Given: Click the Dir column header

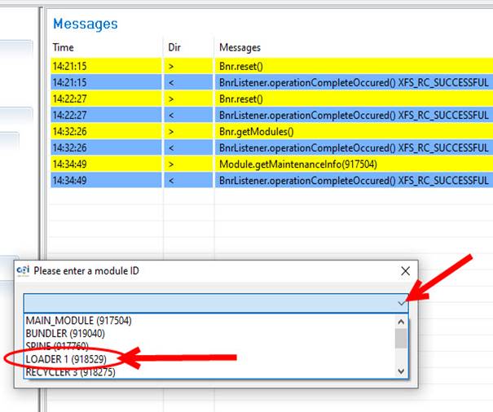Looking at the screenshot, I should point(174,48).
